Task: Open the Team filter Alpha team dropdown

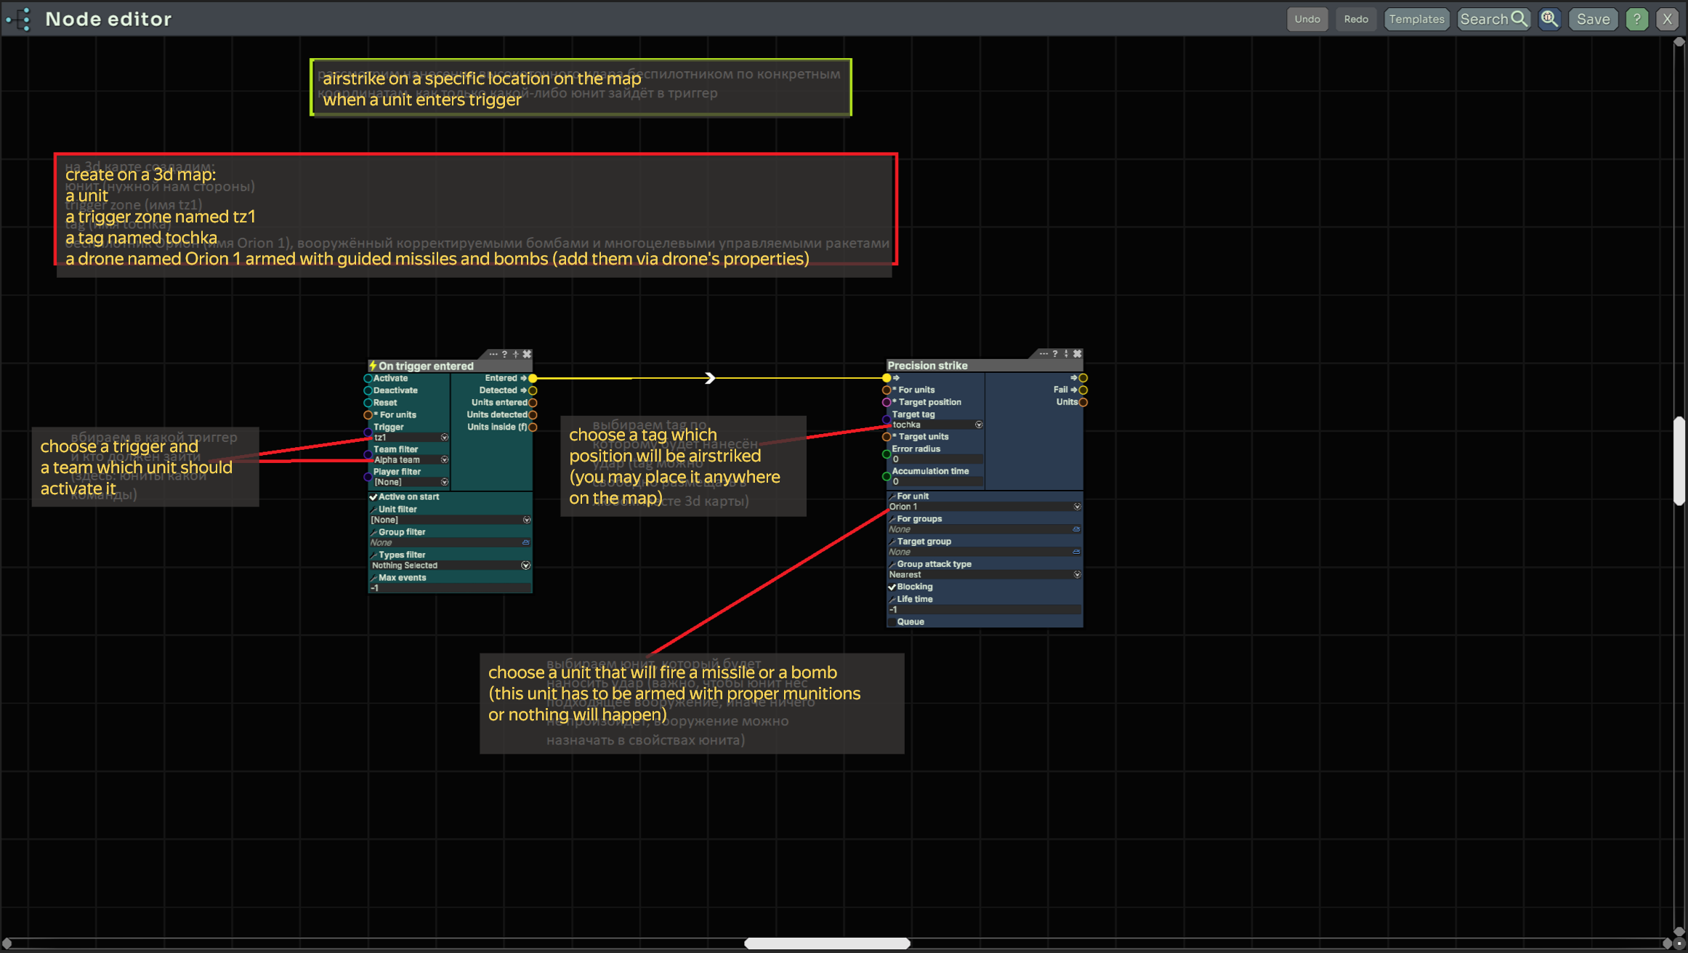Action: tap(444, 460)
